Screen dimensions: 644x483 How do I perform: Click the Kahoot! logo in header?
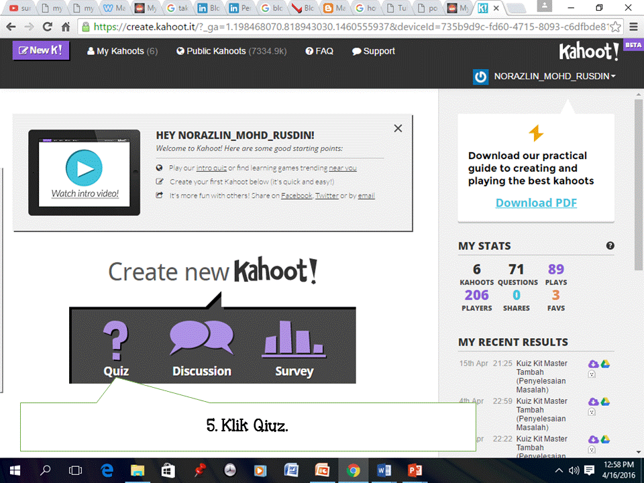coord(588,52)
